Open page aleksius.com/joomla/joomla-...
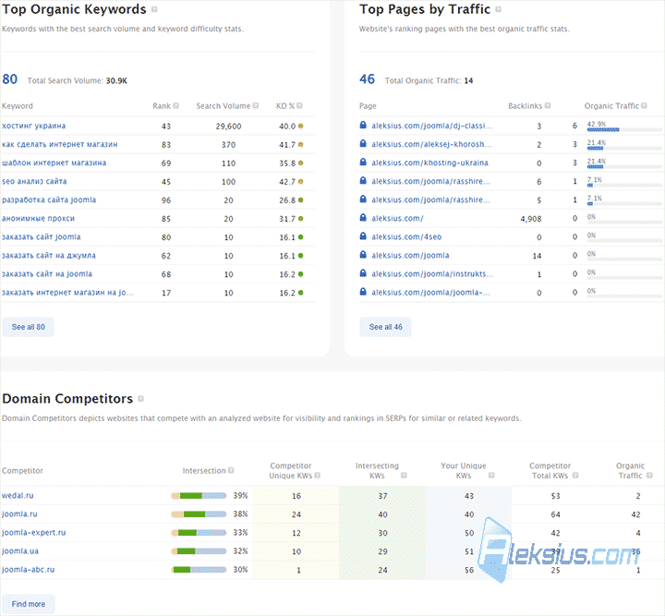Image resolution: width=665 pixels, height=616 pixels. [x=430, y=293]
